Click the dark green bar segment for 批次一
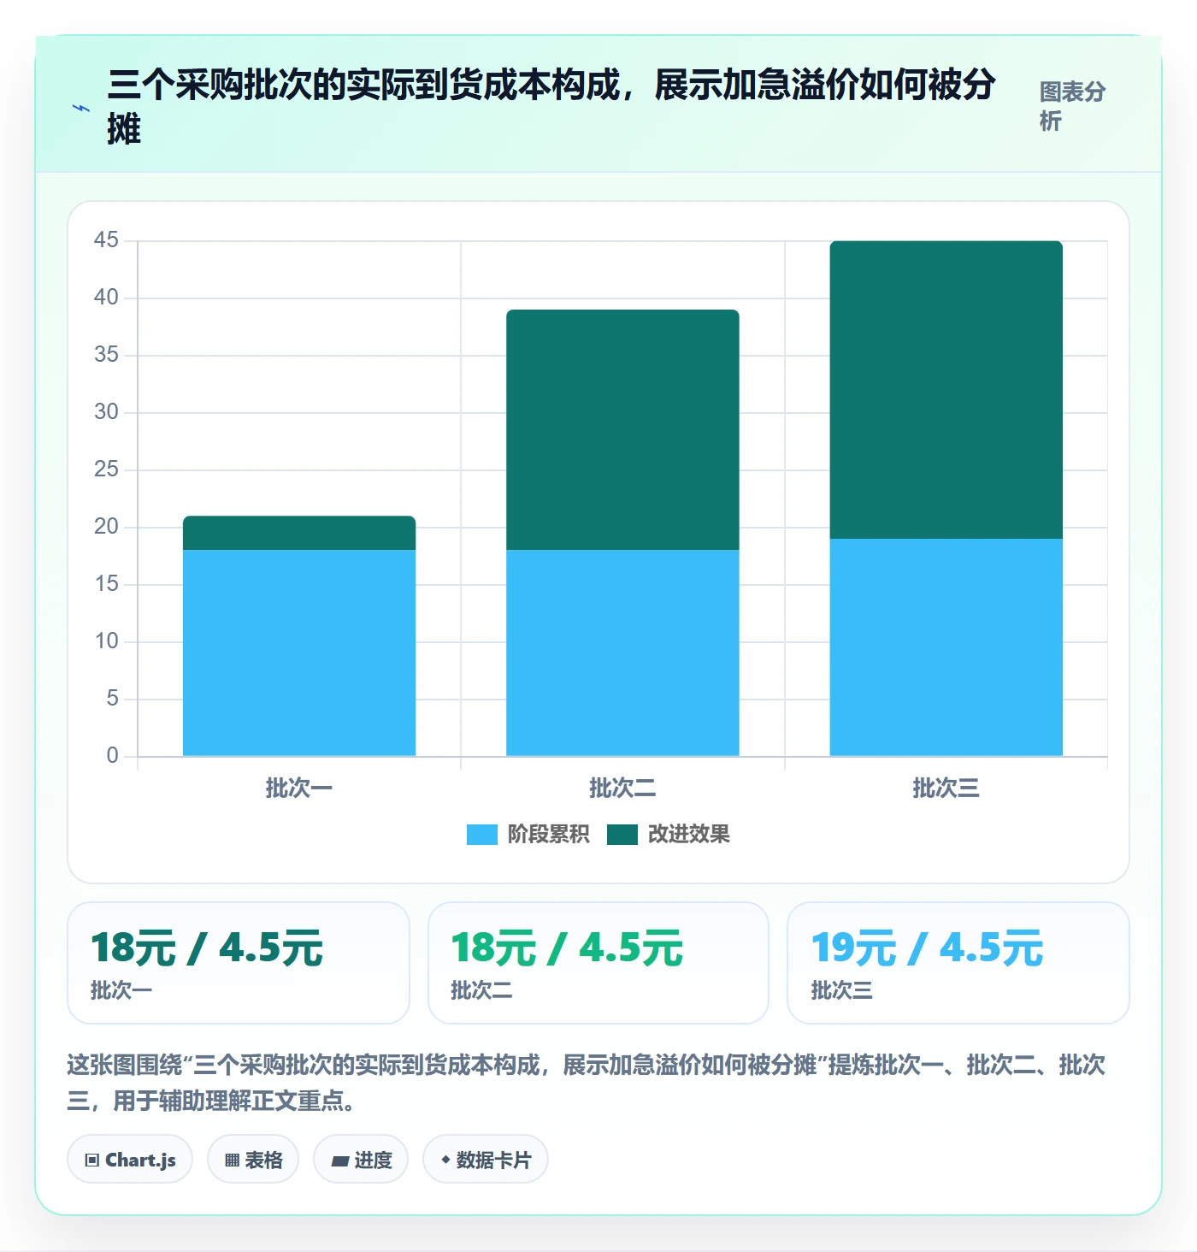 [299, 533]
